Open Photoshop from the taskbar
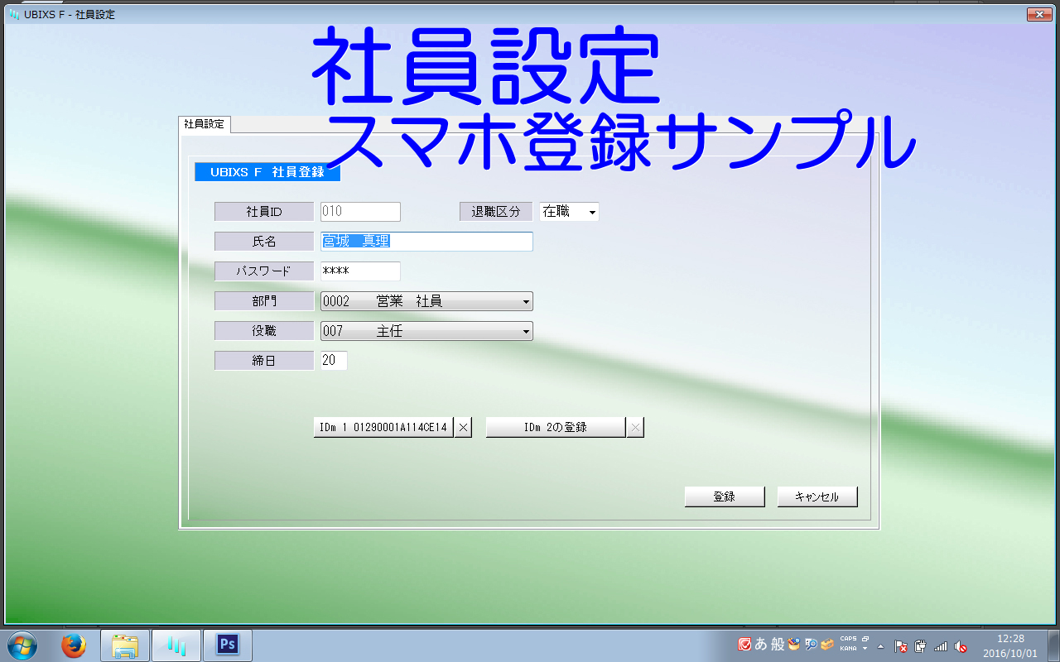The width and height of the screenshot is (1060, 662). tap(227, 645)
